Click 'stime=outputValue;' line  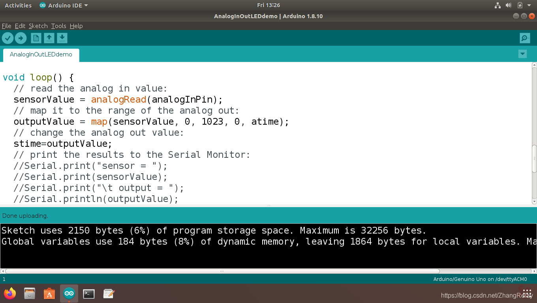63,144
